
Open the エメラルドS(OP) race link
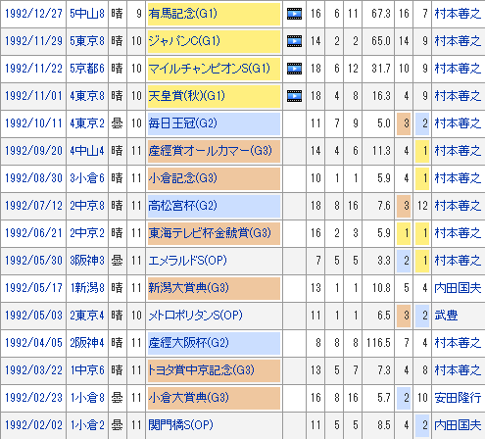coord(187,261)
